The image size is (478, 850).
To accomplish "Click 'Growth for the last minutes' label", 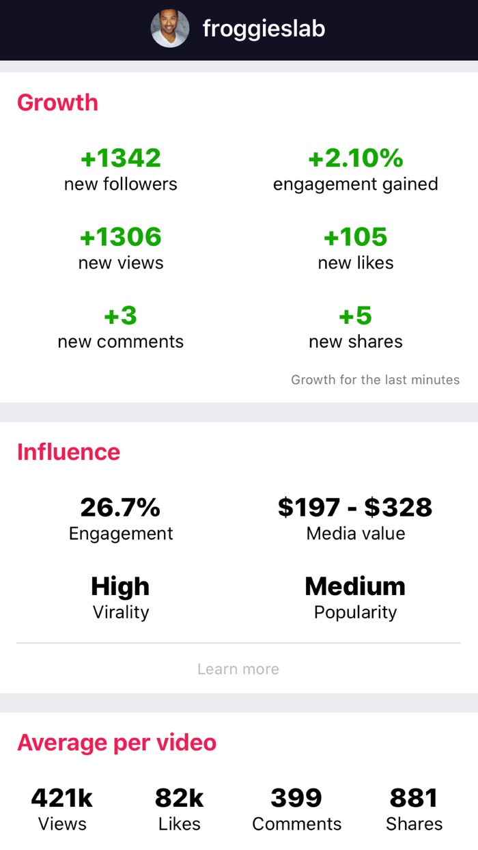I will (375, 380).
